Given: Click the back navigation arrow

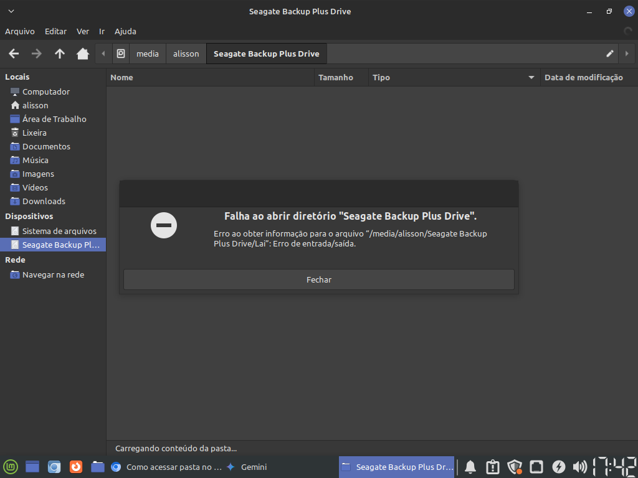Looking at the screenshot, I should [14, 54].
